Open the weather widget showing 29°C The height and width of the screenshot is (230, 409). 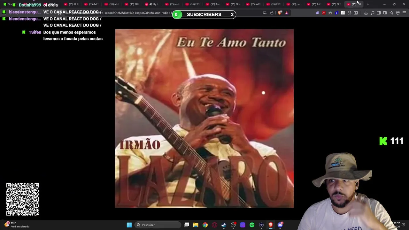pos(18,225)
